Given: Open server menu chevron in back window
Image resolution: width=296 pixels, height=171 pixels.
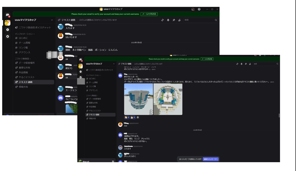Looking at the screenshot, I should pos(52,20).
